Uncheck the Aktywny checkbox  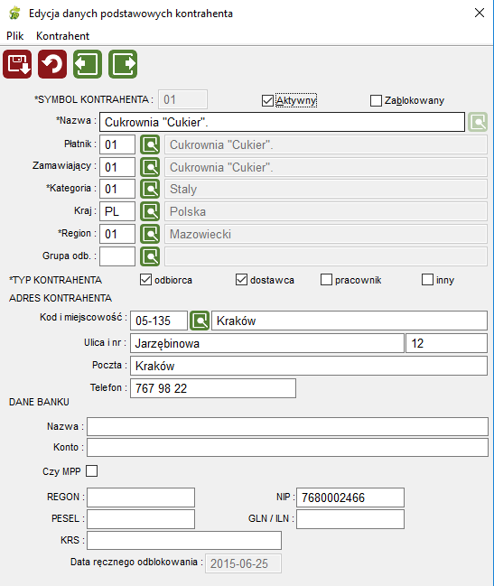[267, 100]
